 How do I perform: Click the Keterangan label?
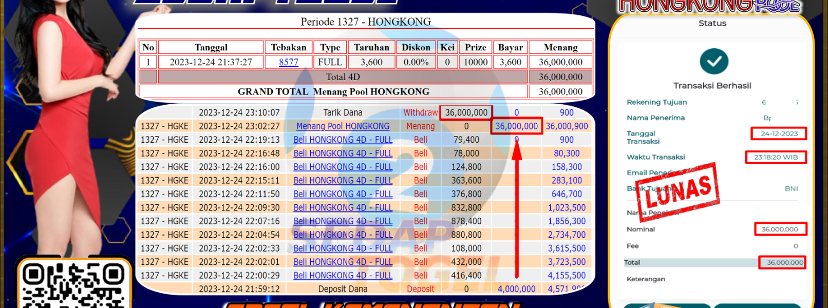pyautogui.click(x=646, y=279)
